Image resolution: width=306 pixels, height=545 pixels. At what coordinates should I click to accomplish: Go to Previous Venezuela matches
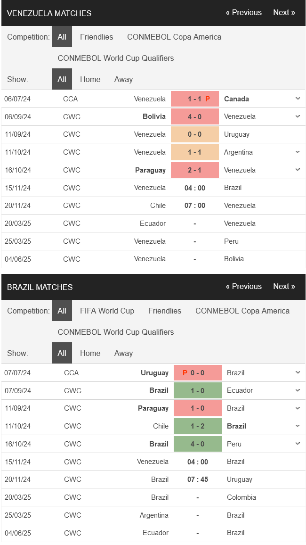pos(243,13)
